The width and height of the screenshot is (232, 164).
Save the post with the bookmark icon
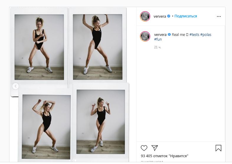pos(218,148)
